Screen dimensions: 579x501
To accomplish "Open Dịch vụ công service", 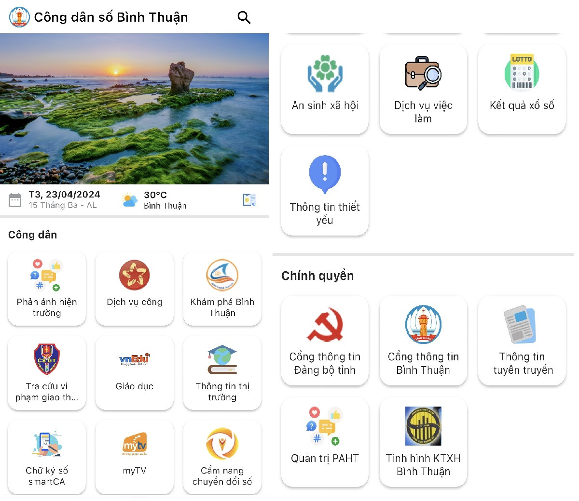I will coord(135,289).
